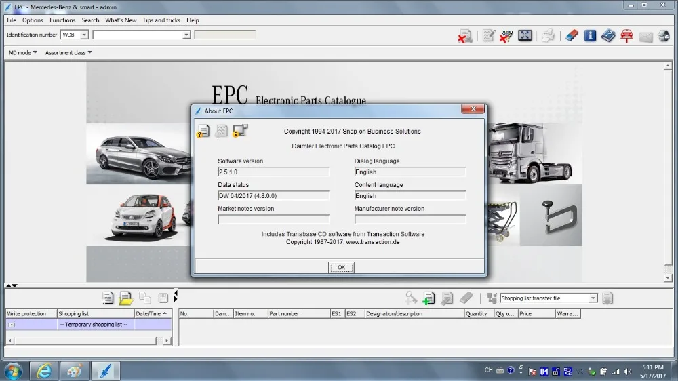Click the Paint taskbar icon
678x381 pixels.
tap(75, 371)
